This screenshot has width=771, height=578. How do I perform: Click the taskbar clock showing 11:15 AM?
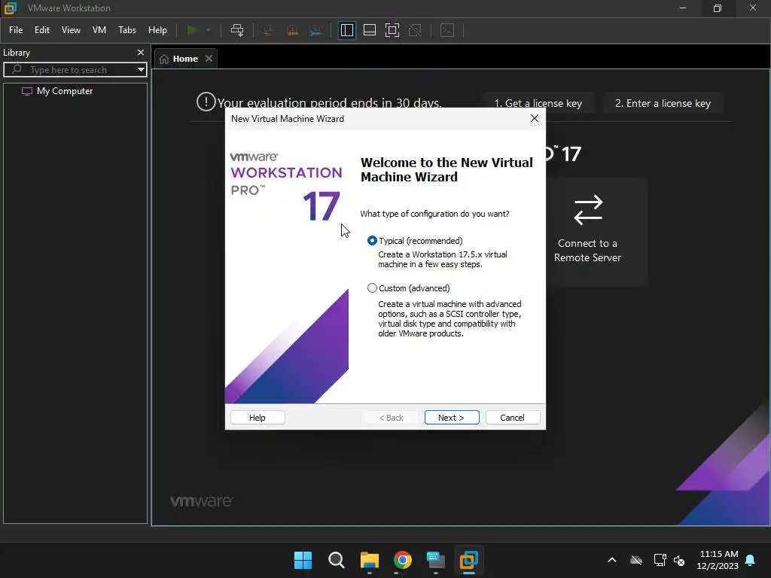point(718,560)
